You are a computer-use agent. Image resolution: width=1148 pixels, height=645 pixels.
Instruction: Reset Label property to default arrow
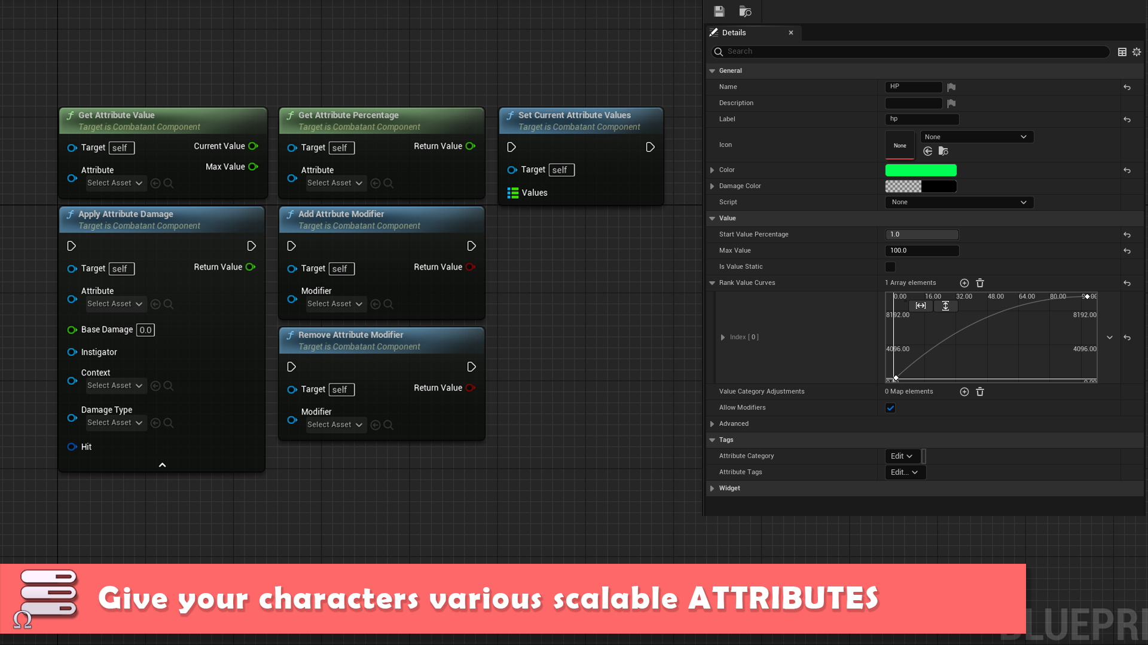click(1127, 119)
